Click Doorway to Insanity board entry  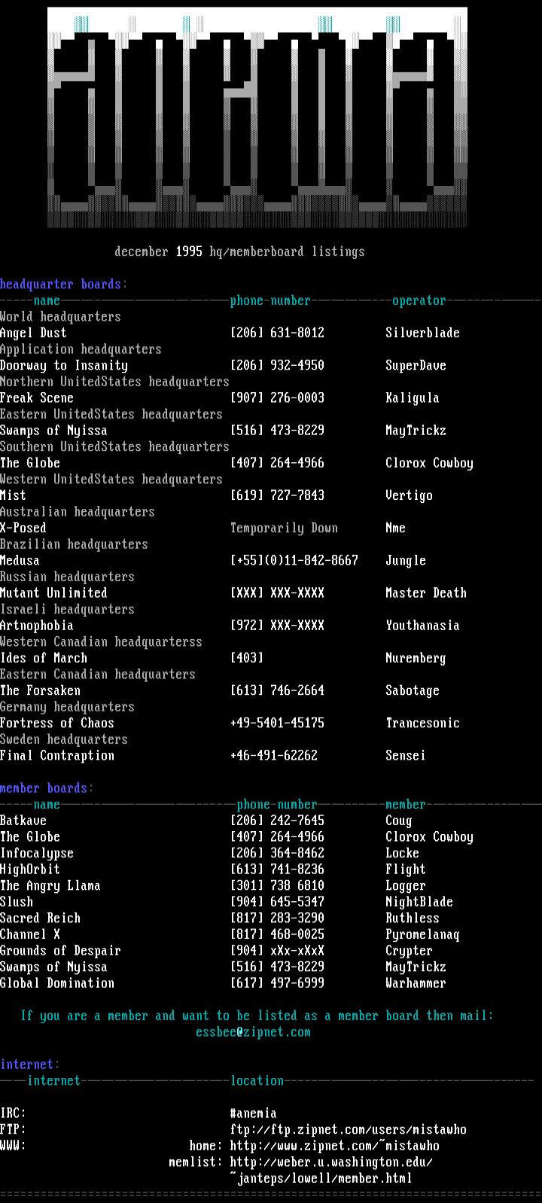tap(64, 366)
